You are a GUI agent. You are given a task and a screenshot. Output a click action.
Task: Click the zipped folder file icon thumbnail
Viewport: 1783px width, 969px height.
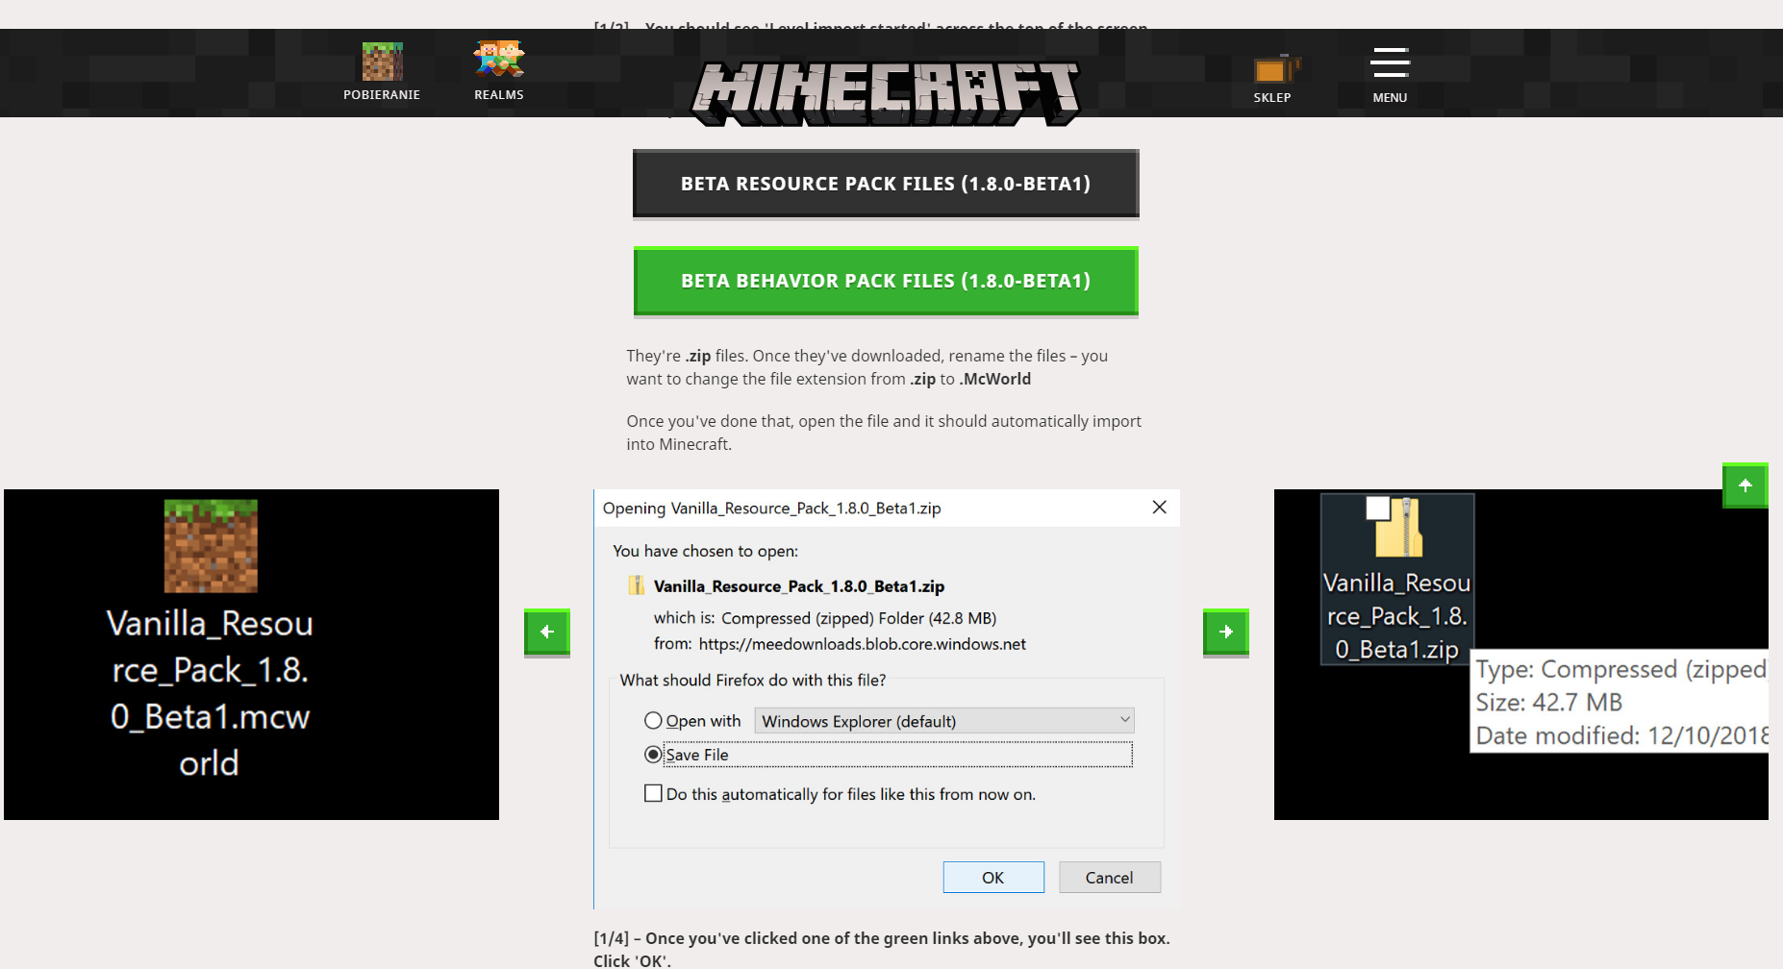(x=1397, y=527)
